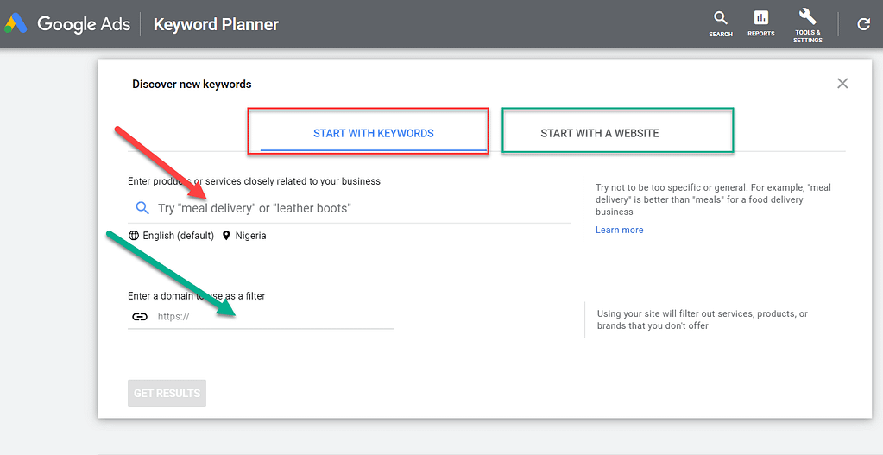Viewport: 883px width, 455px height.
Task: Click the 'Discover new keywords' heading
Action: pyautogui.click(x=192, y=85)
